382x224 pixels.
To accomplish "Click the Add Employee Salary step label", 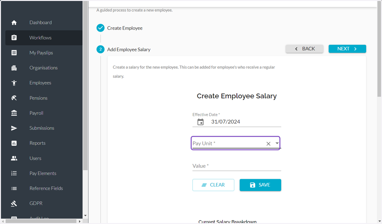I will pos(129,49).
